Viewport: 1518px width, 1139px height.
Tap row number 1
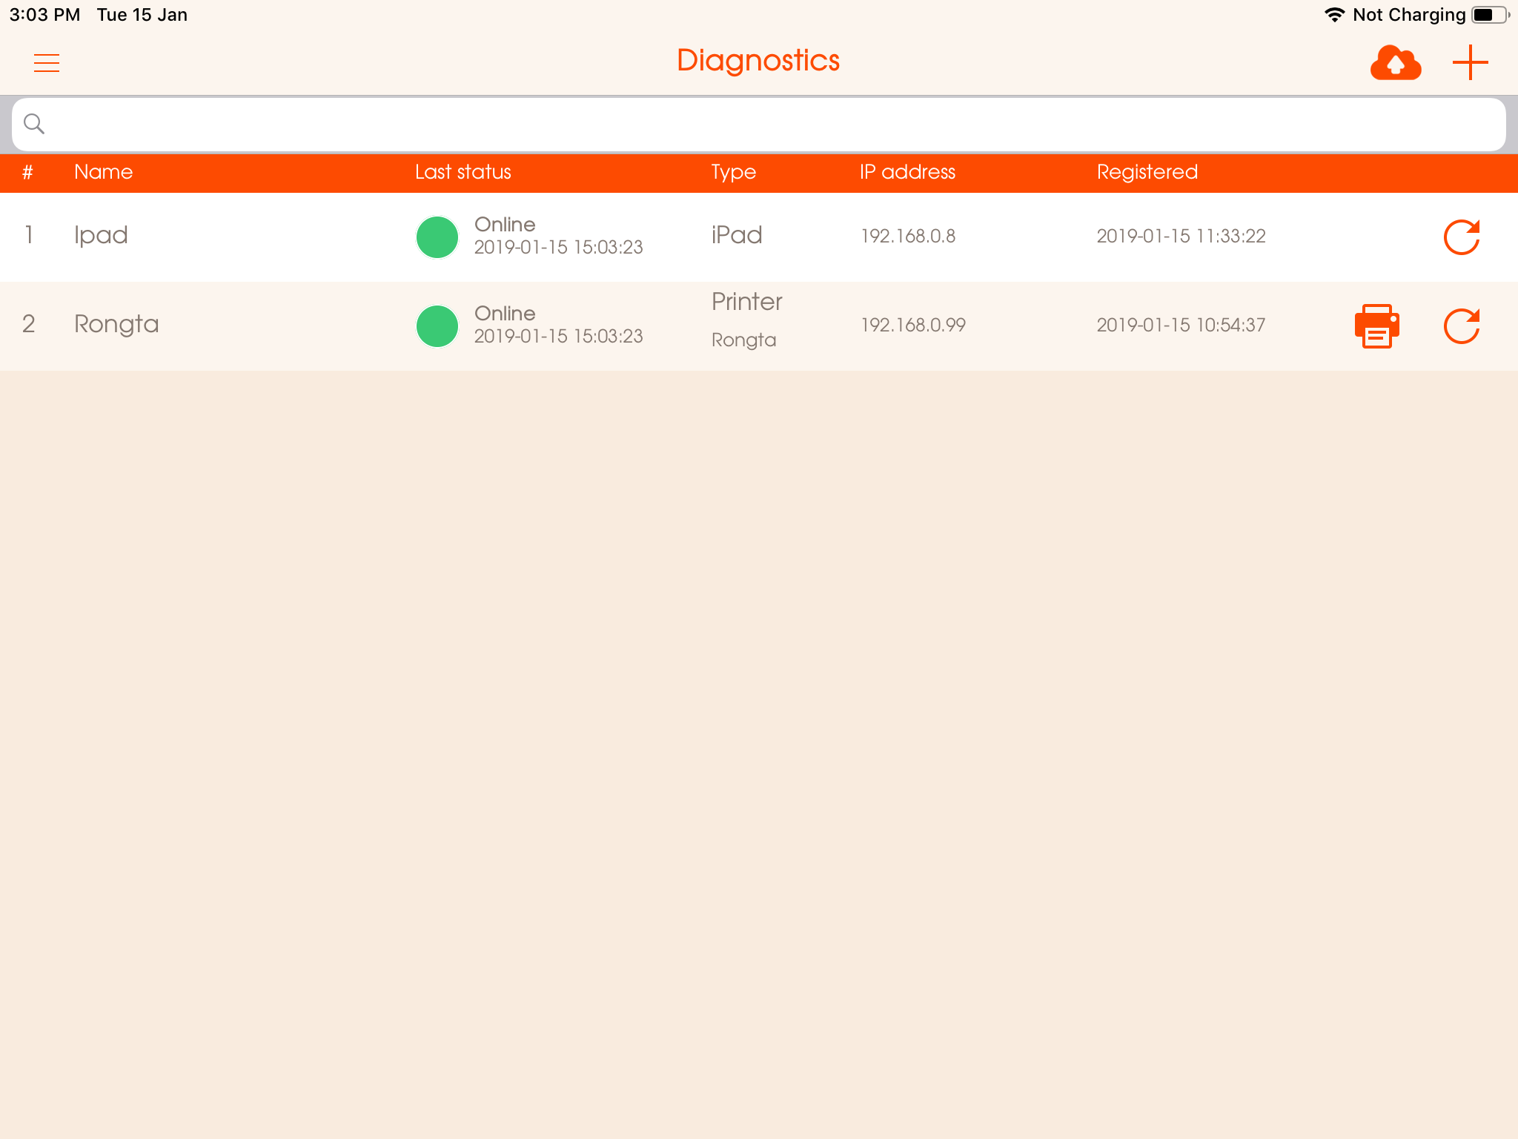(29, 235)
